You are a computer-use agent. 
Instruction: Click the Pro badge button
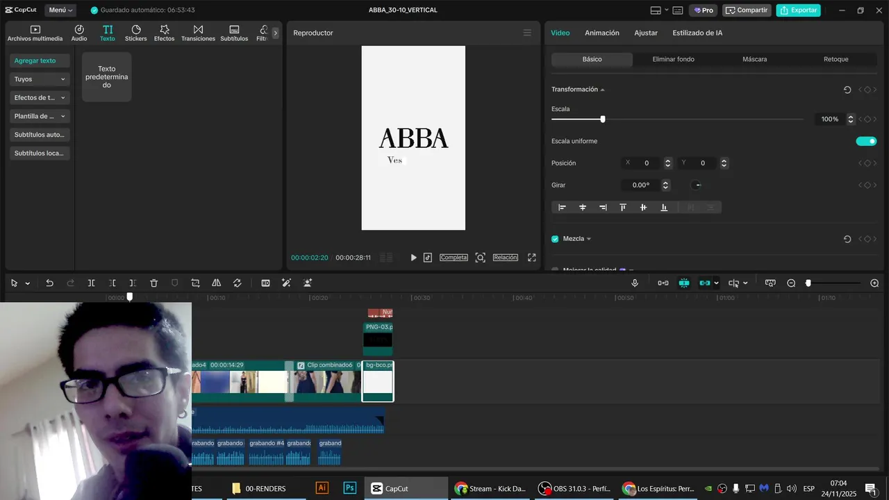tap(704, 10)
